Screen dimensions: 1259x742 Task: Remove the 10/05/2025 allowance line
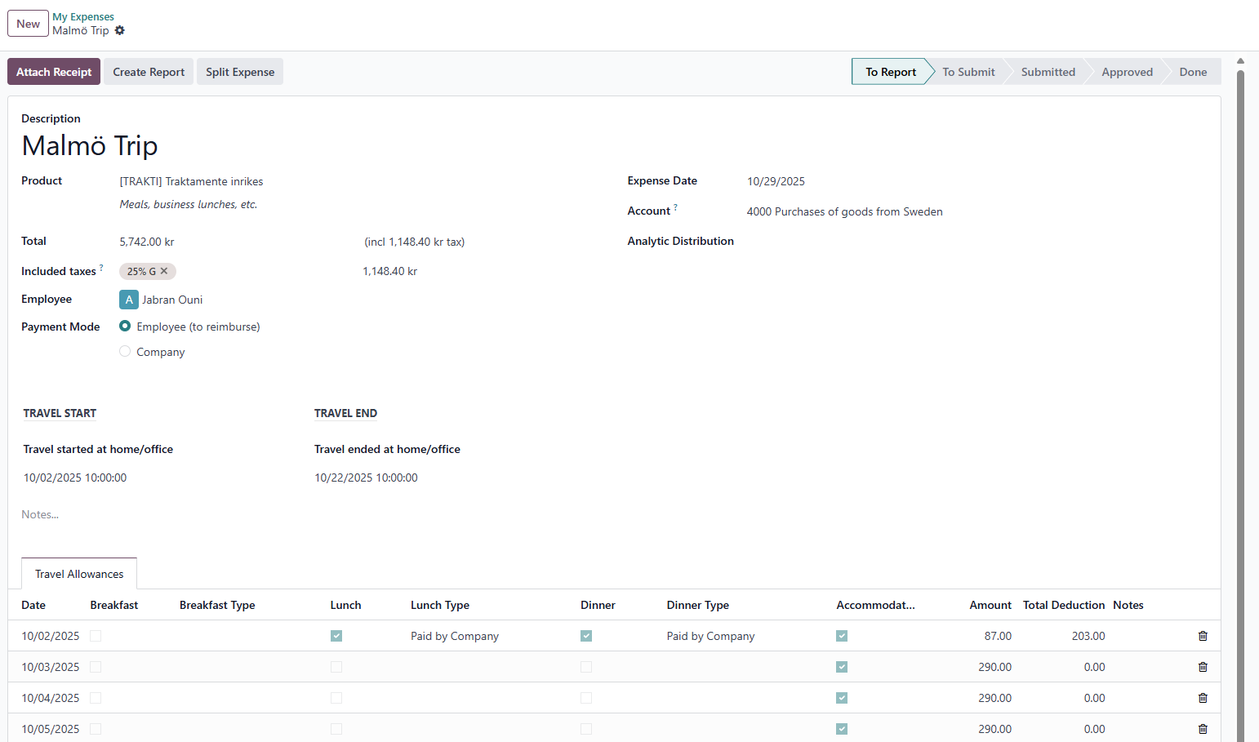(1202, 729)
